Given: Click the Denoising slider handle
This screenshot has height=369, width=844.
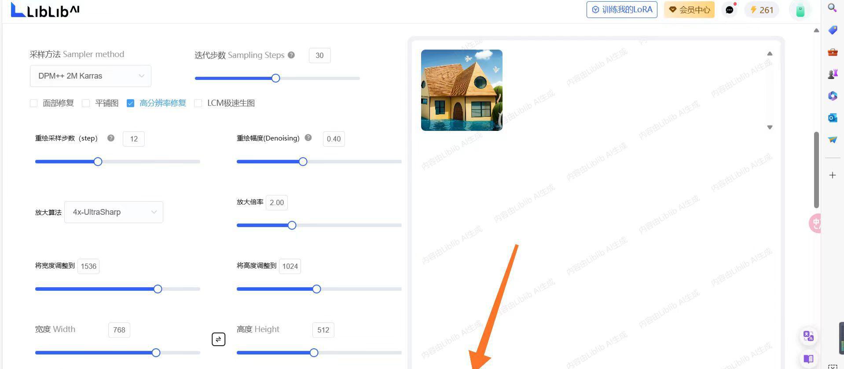Looking at the screenshot, I should point(303,162).
